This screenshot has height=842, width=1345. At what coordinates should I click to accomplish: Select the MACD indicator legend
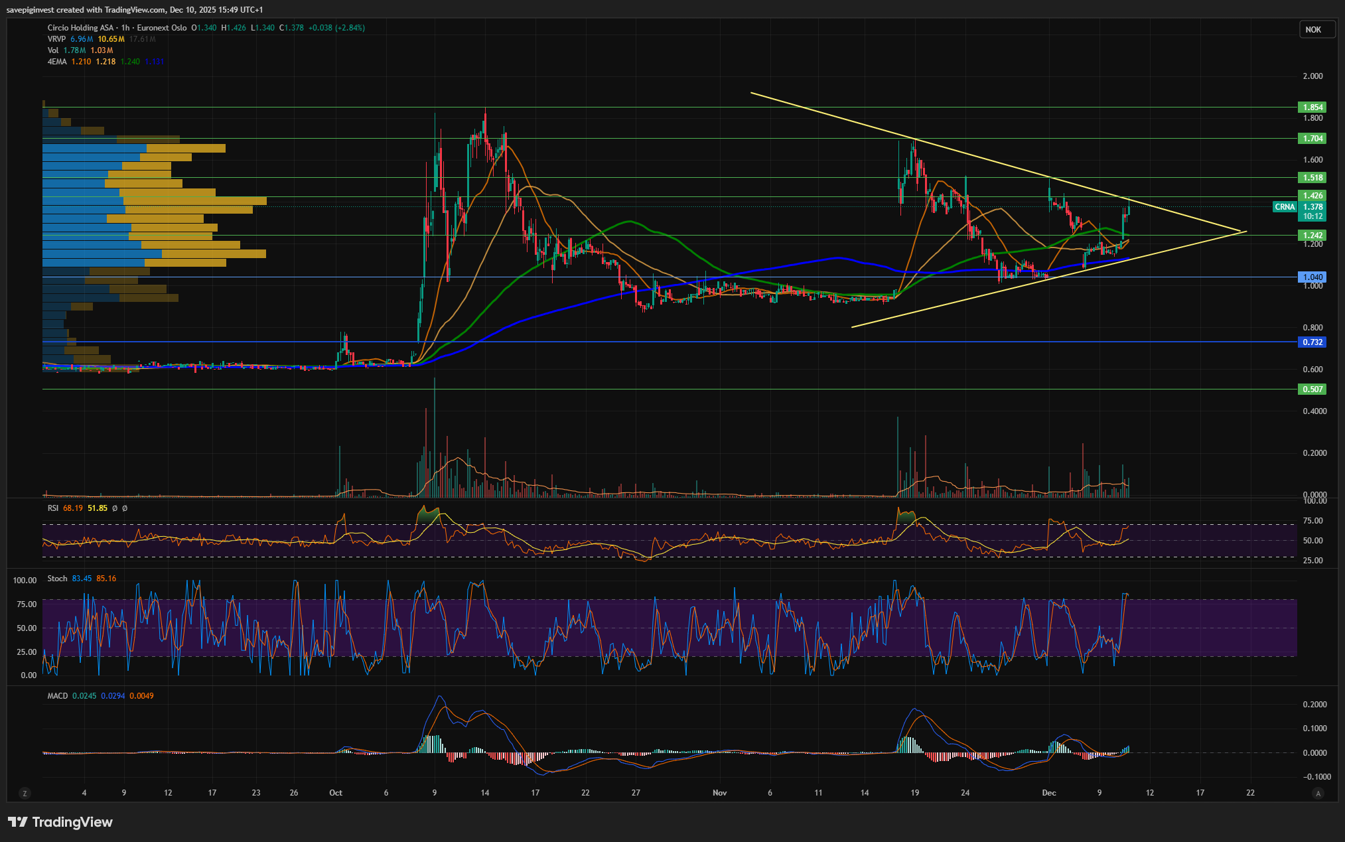[58, 696]
